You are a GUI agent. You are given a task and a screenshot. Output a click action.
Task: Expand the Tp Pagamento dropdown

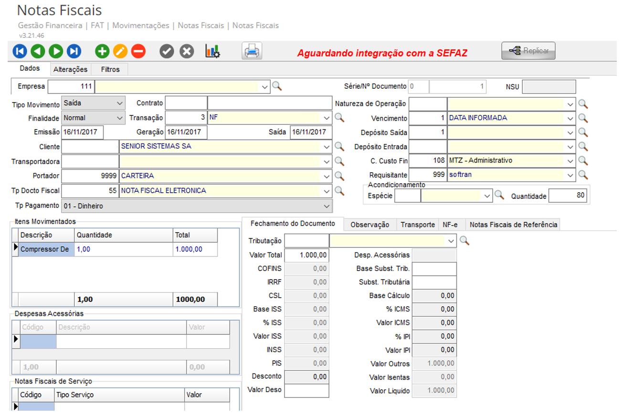pos(327,206)
